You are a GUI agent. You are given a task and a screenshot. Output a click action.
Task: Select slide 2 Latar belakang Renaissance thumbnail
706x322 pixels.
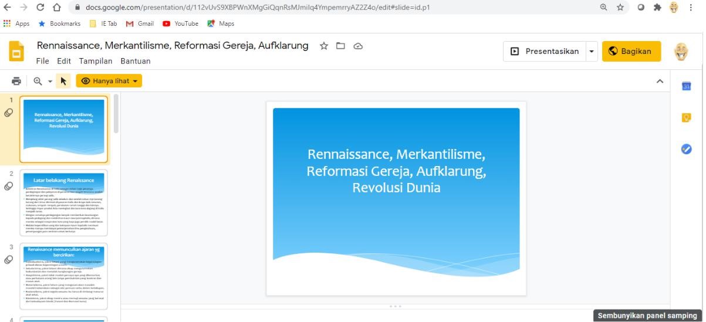(64, 203)
